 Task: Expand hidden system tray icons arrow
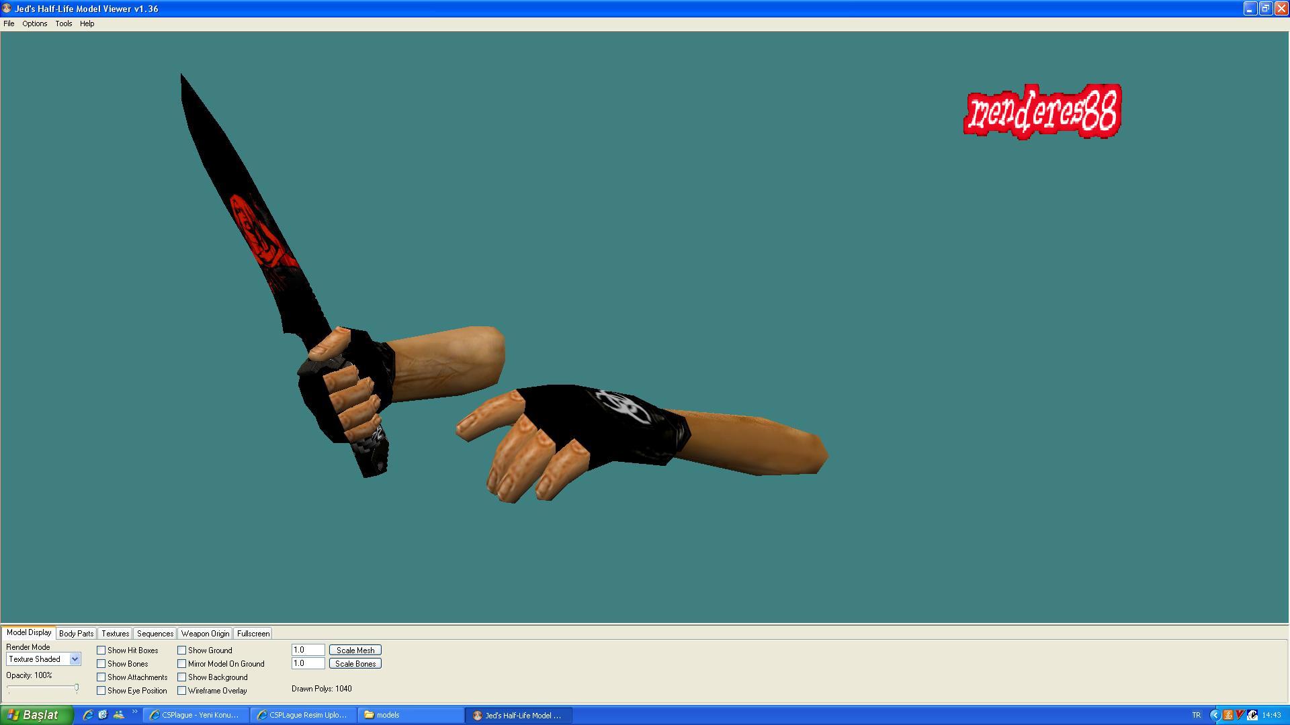1215,715
